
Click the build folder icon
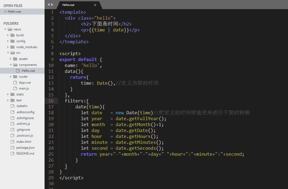click(13, 35)
